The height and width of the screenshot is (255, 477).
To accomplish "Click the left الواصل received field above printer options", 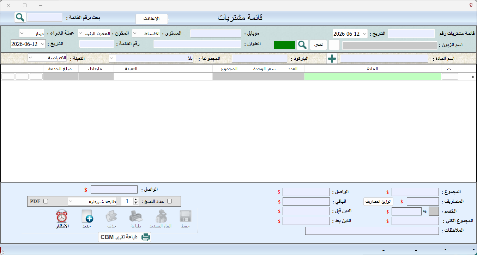I will pyautogui.click(x=114, y=190).
